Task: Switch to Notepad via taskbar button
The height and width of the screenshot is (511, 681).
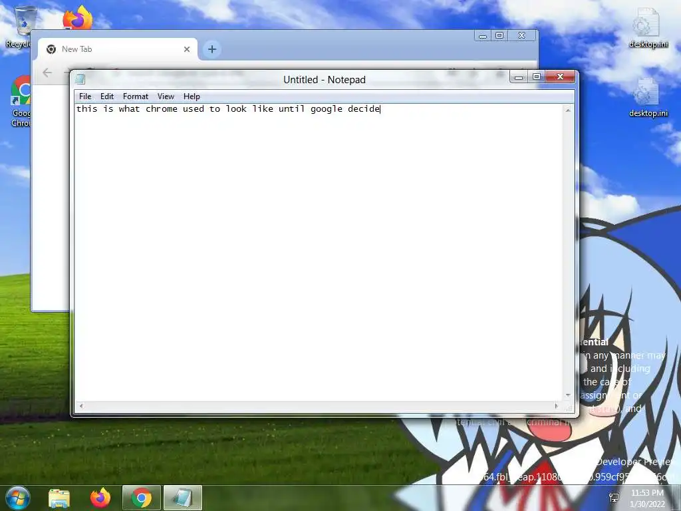Action: (182, 498)
